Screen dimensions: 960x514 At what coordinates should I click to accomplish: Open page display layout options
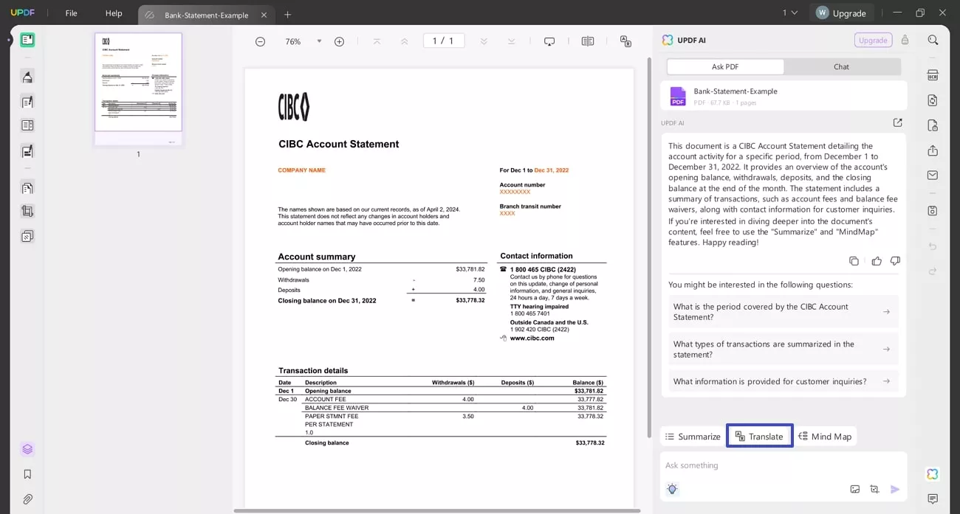coord(588,41)
